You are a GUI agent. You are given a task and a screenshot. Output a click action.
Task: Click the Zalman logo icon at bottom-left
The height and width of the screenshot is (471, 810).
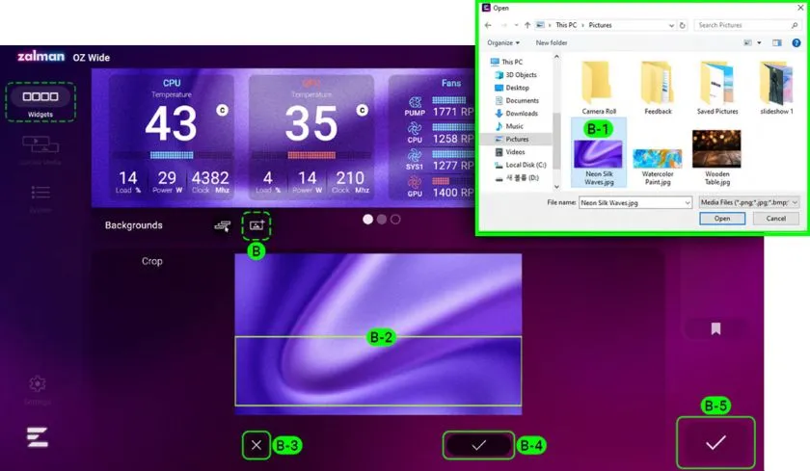pyautogui.click(x=38, y=436)
